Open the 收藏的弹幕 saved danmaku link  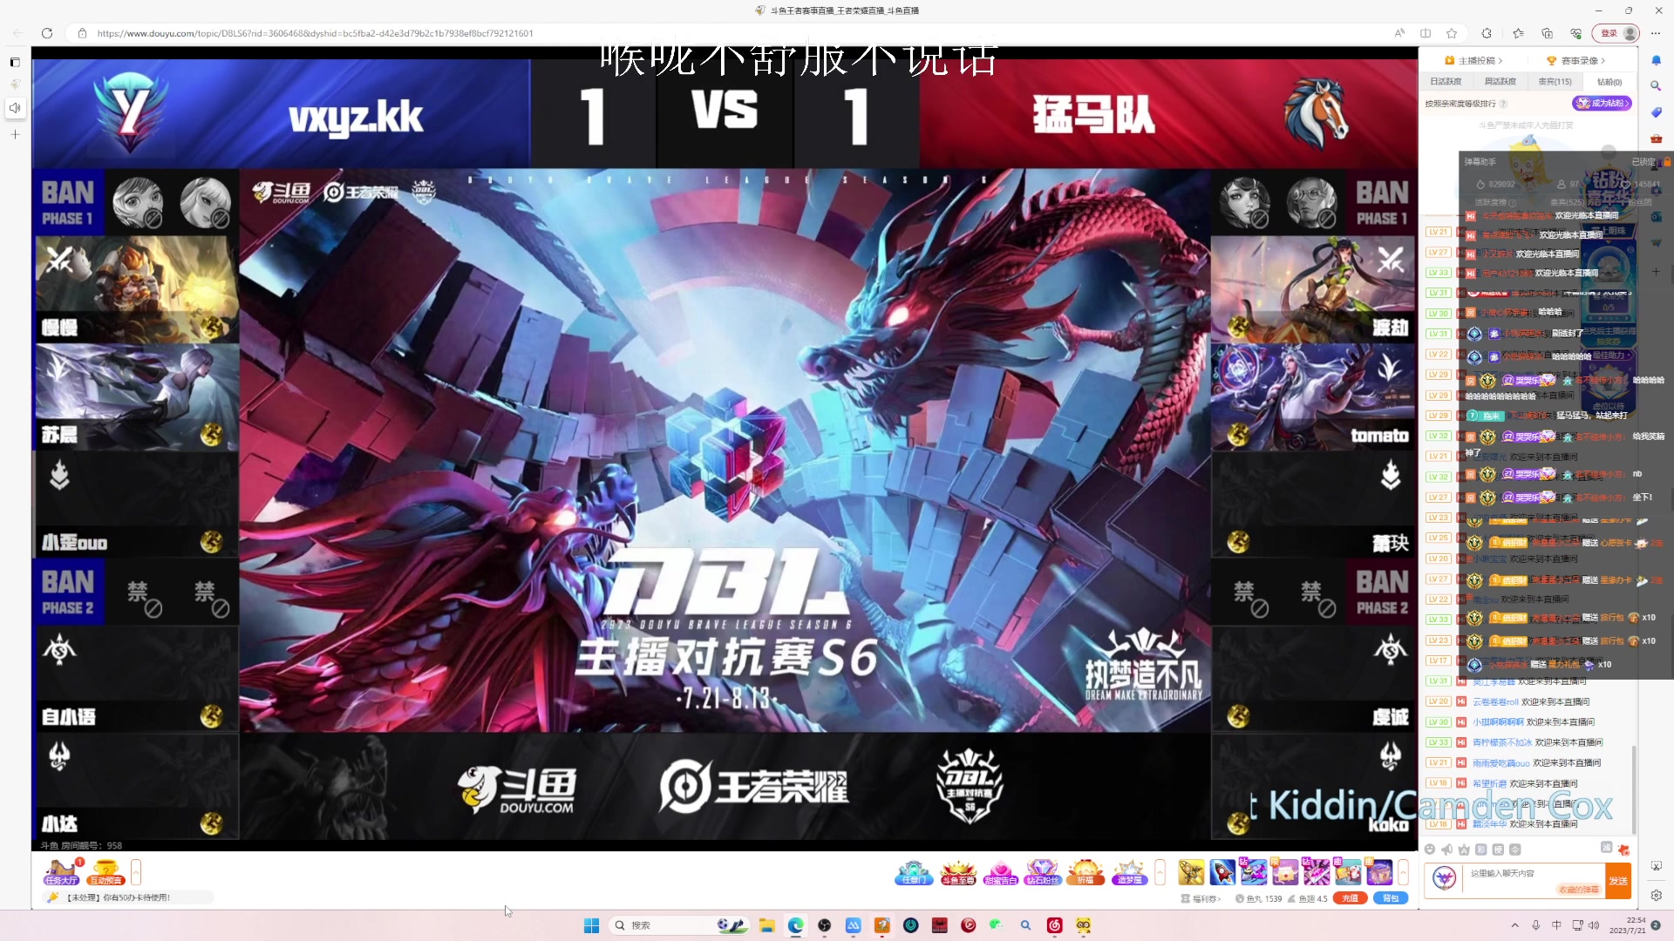click(1579, 890)
